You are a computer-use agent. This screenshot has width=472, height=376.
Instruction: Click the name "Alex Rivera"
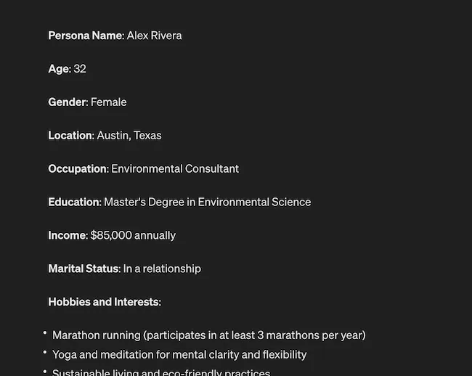point(154,36)
